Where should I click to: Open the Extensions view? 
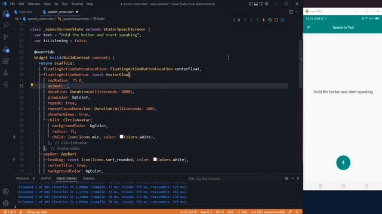(5, 61)
